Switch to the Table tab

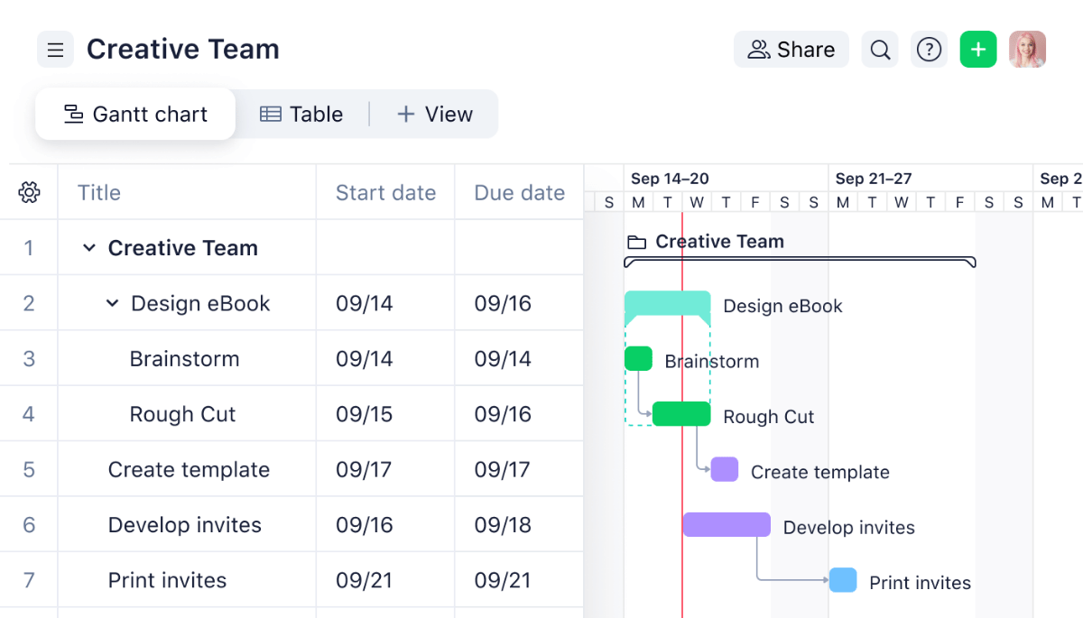point(301,114)
